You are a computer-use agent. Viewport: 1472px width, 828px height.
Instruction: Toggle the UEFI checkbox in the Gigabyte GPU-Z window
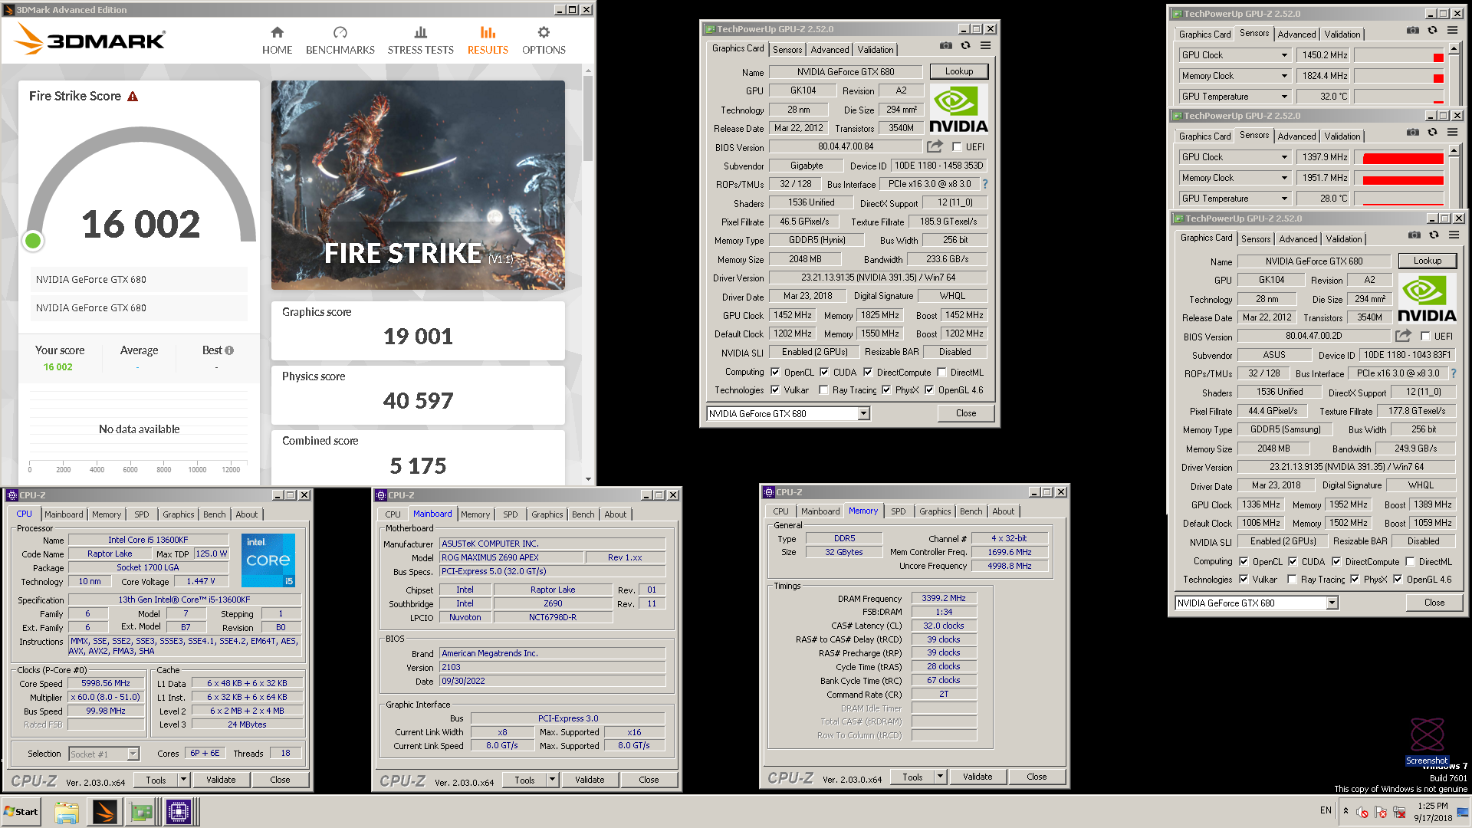pos(957,146)
